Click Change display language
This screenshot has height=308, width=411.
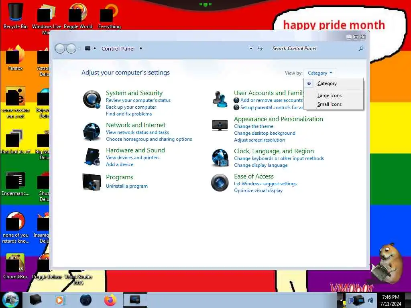(260, 165)
